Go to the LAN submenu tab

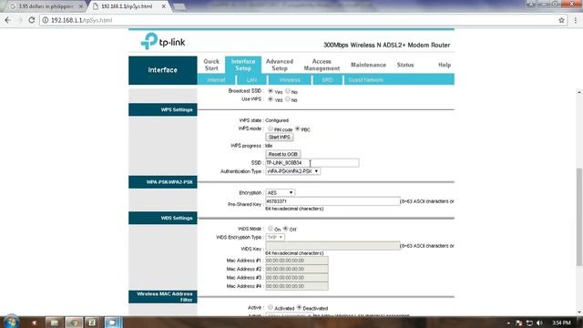(251, 80)
